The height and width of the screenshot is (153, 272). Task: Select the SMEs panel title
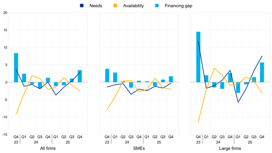coord(139,147)
